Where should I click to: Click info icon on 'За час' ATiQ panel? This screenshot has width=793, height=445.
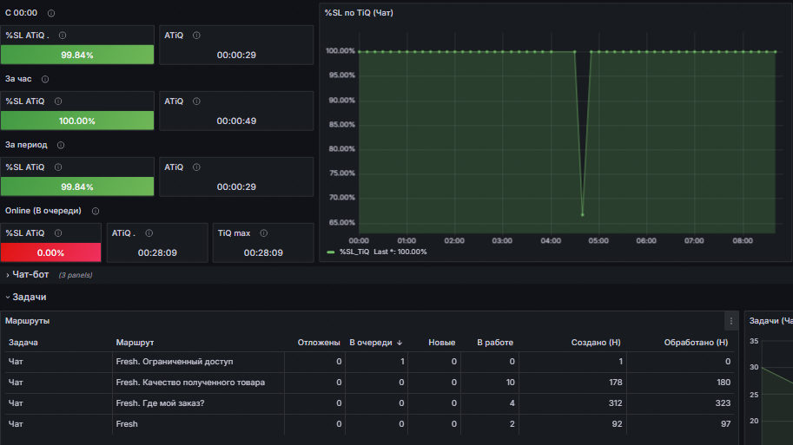(197, 101)
